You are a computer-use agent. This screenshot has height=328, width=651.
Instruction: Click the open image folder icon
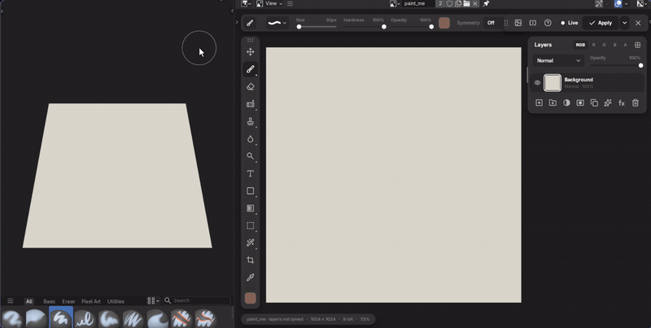pos(466,4)
